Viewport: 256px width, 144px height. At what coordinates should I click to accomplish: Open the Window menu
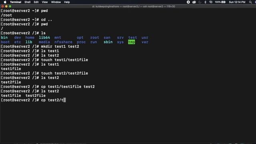[x=56, y=2]
